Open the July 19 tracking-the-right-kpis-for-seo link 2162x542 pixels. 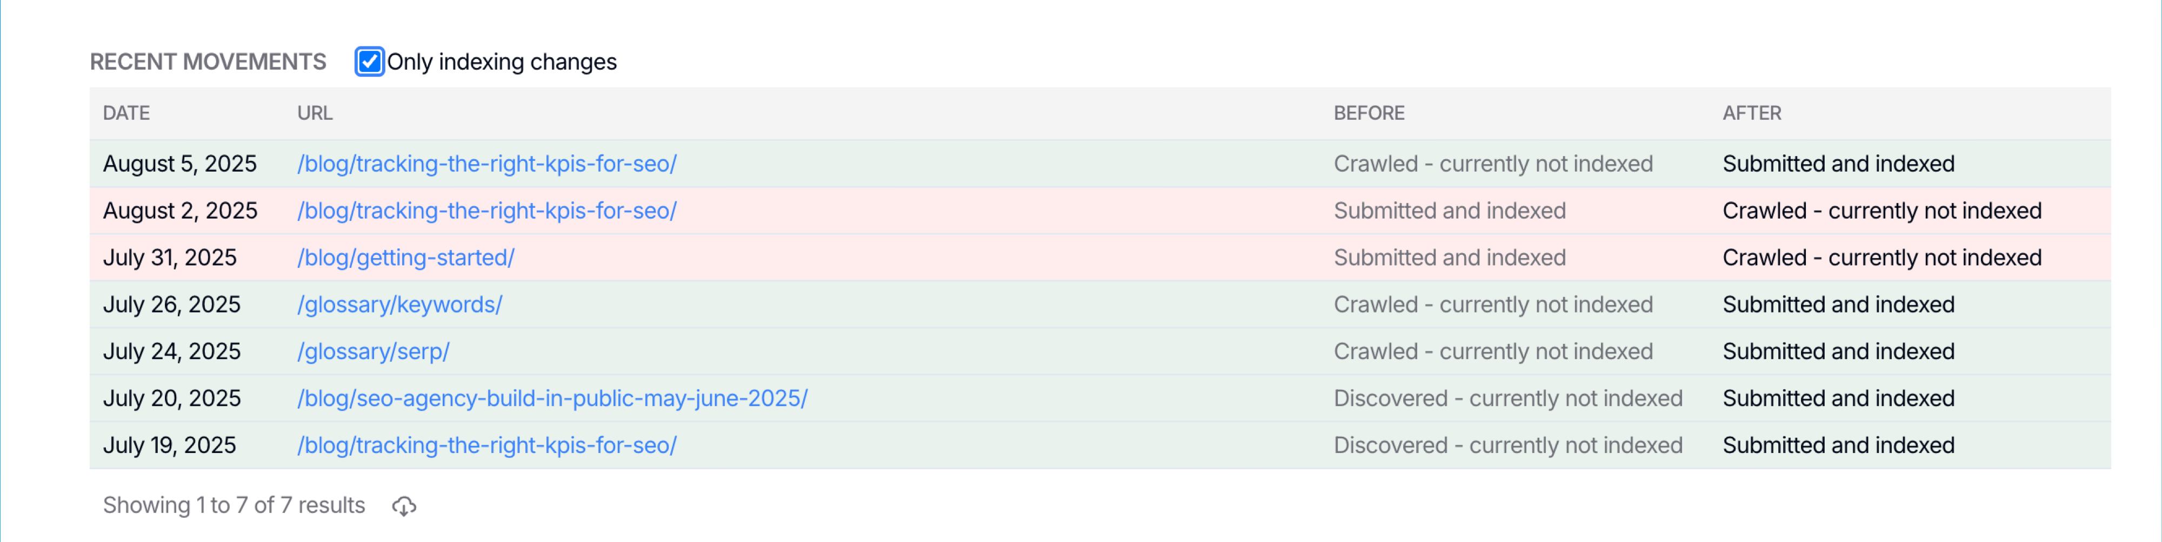[487, 446]
